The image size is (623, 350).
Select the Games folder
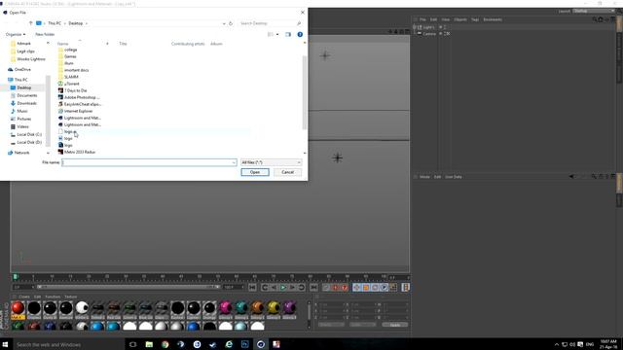[70, 56]
